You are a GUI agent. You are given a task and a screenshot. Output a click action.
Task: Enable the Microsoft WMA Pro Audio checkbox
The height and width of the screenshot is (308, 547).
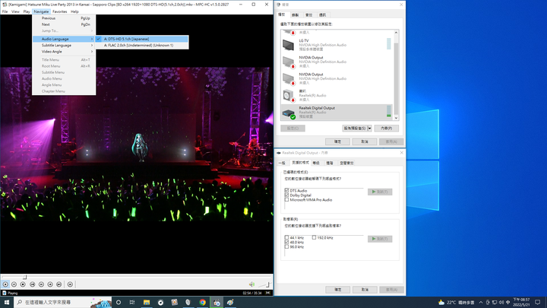pyautogui.click(x=286, y=200)
